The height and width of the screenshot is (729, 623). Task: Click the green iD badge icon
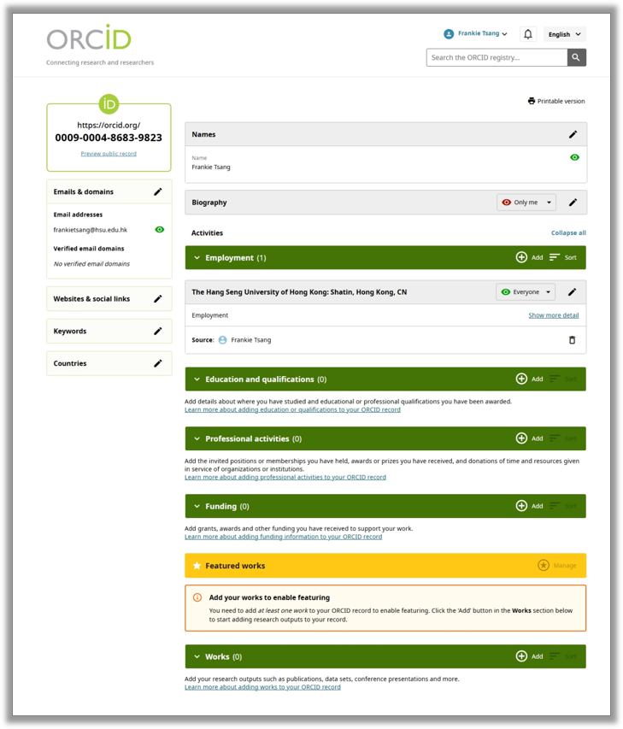coord(109,104)
